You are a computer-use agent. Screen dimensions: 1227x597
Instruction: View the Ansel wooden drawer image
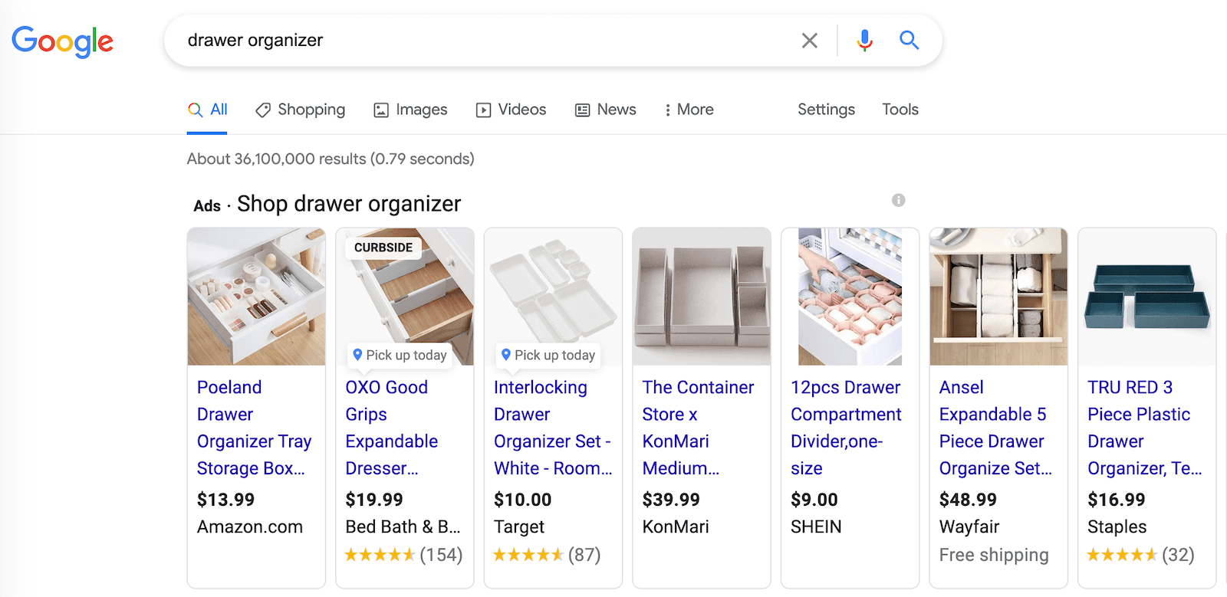tap(998, 297)
